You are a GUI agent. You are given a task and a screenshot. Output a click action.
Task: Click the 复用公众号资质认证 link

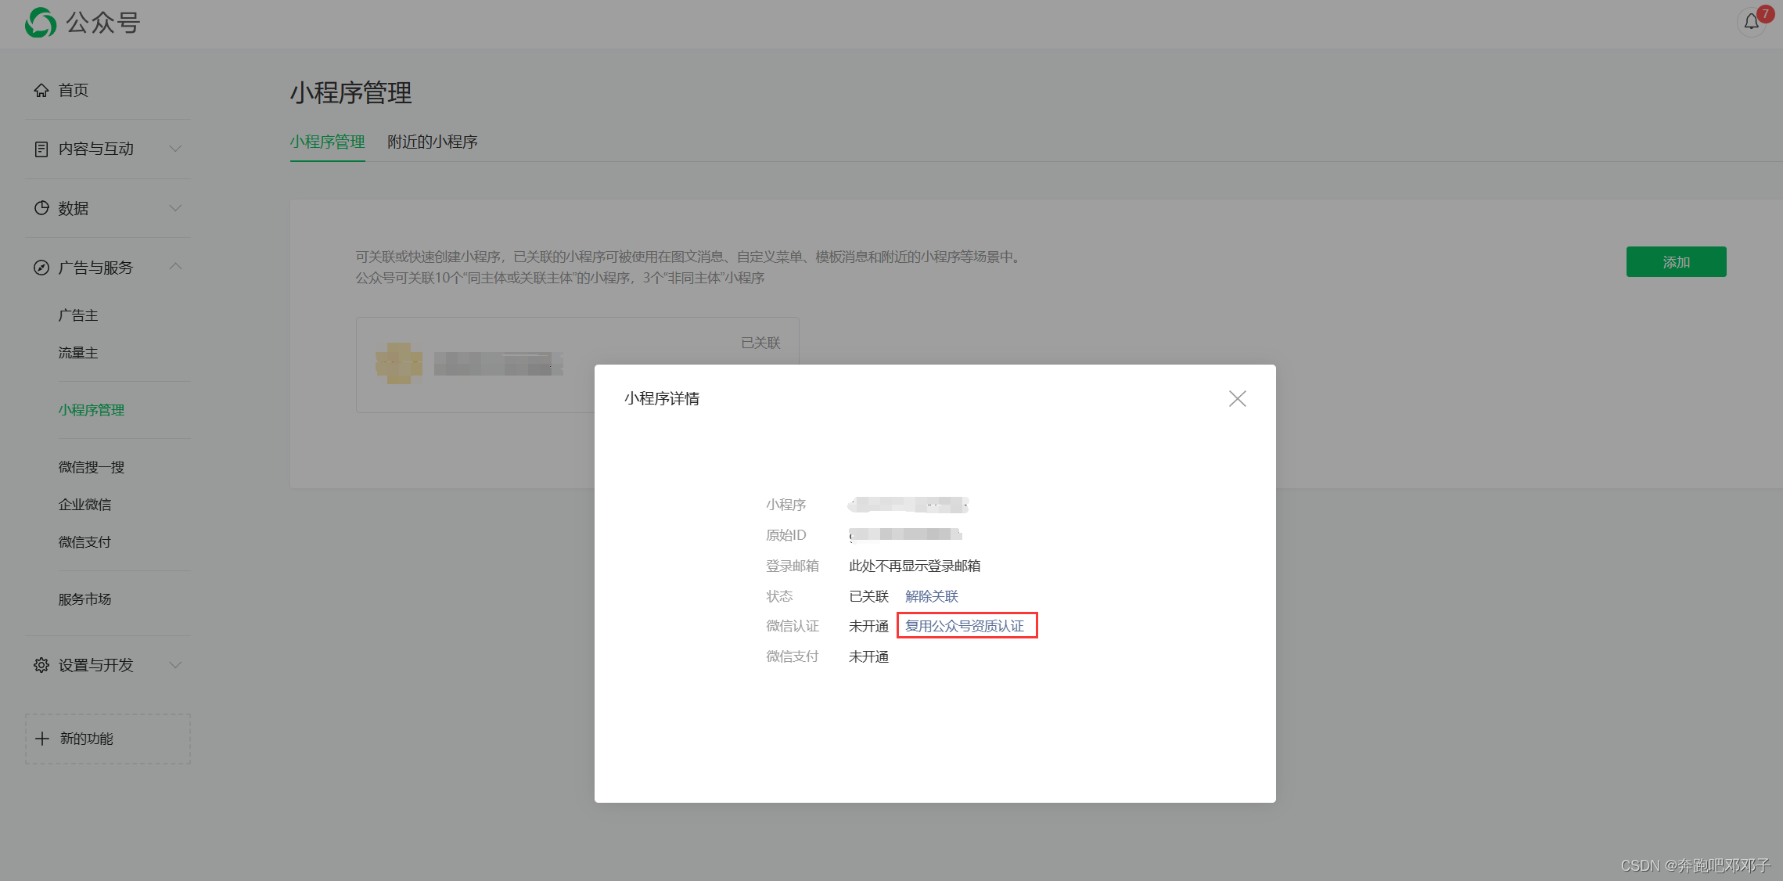click(x=965, y=626)
